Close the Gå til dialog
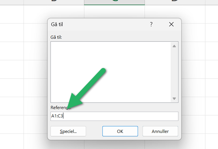The width and height of the screenshot is (218, 149). (x=172, y=24)
